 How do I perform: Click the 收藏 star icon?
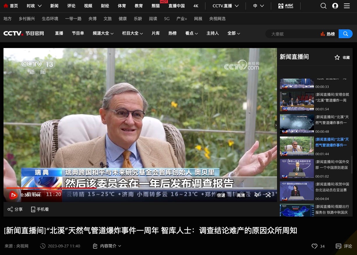coord(337,57)
